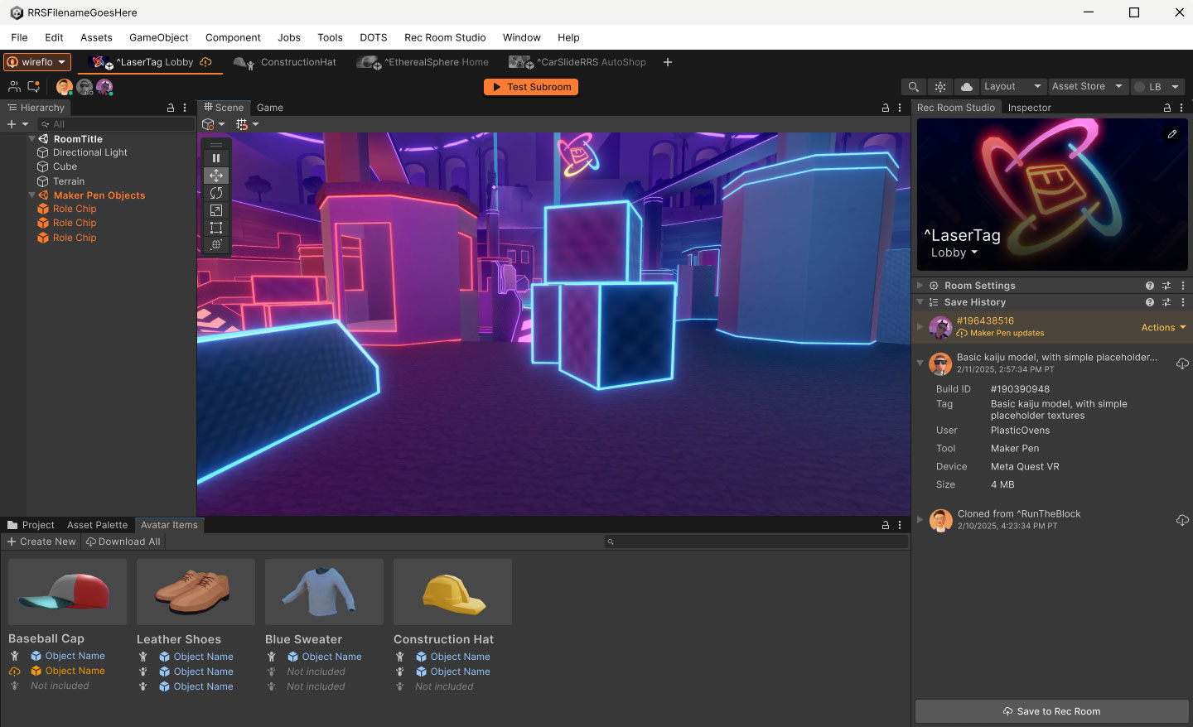Open the Scene draw mode cube dropdown
The height and width of the screenshot is (727, 1193).
[x=214, y=124]
